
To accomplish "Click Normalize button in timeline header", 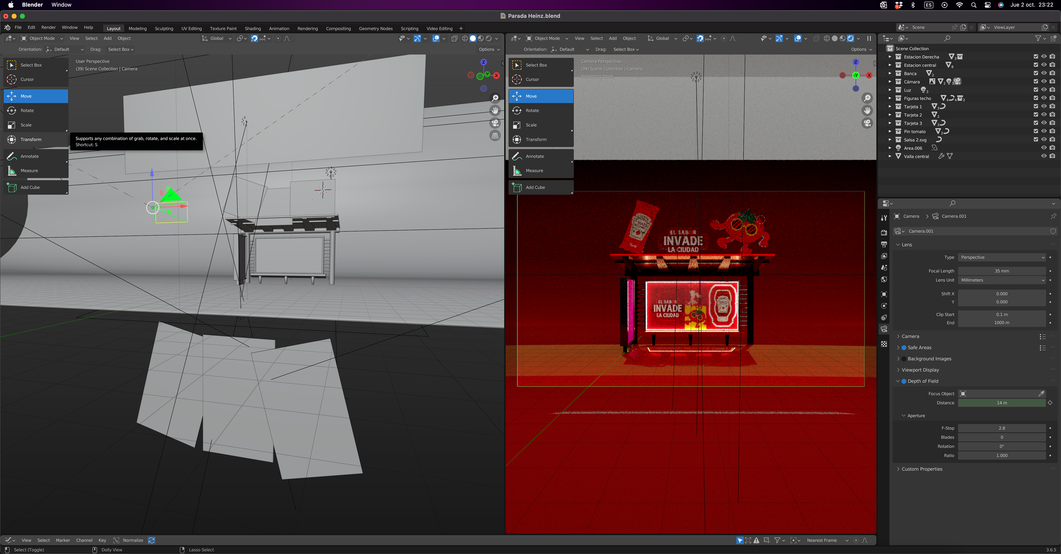I will coord(133,540).
